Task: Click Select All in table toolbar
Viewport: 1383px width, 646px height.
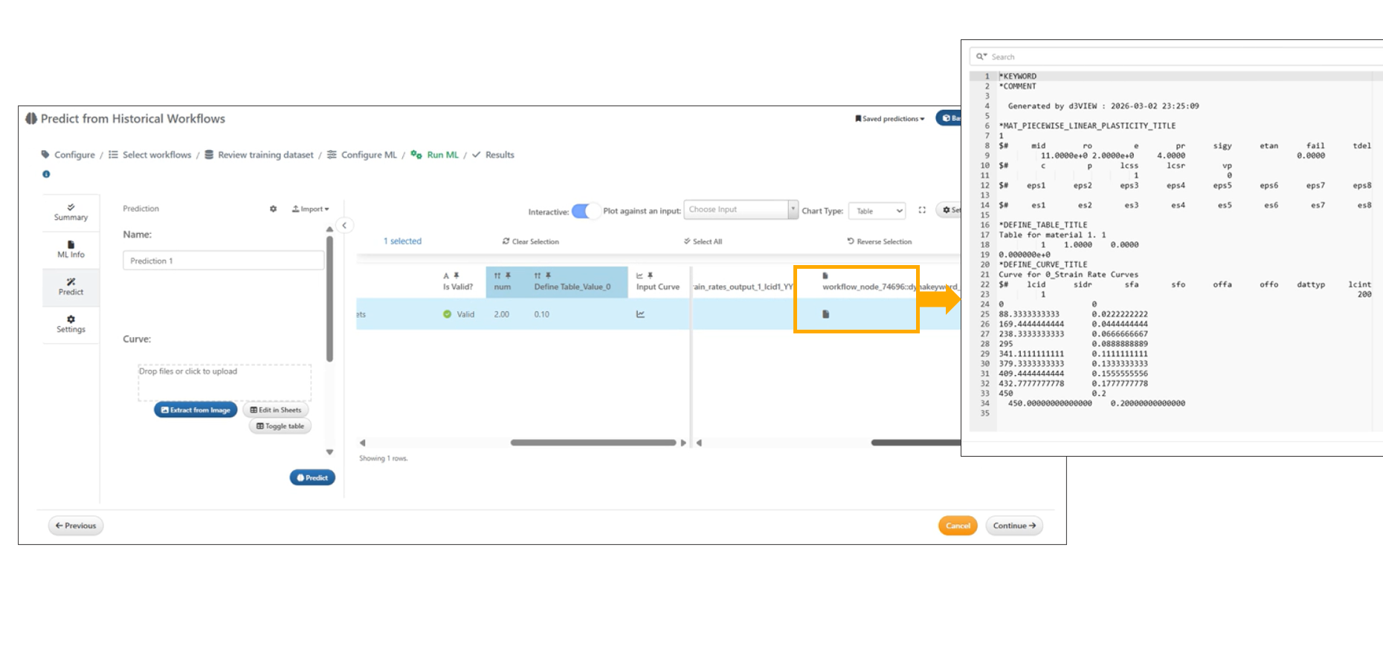Action: tap(703, 241)
